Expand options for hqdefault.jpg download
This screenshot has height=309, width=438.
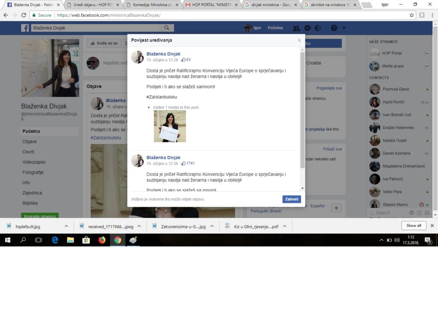tap(66, 226)
